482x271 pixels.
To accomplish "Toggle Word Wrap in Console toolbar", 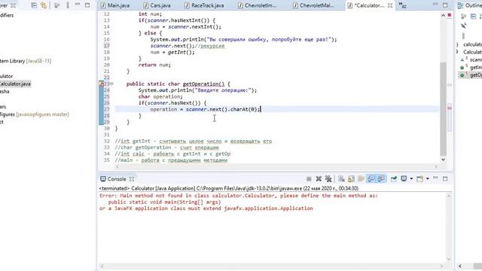I will click(x=361, y=179).
